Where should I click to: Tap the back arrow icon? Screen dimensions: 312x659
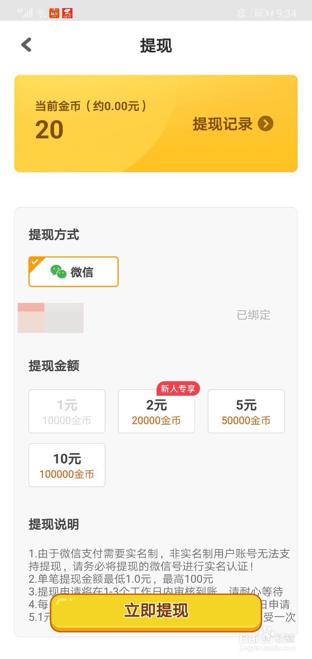pyautogui.click(x=26, y=45)
